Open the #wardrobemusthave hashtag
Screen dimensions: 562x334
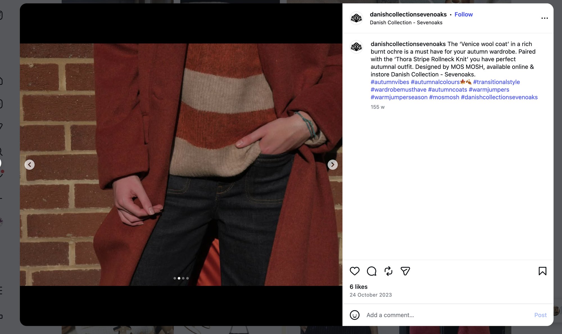click(398, 90)
